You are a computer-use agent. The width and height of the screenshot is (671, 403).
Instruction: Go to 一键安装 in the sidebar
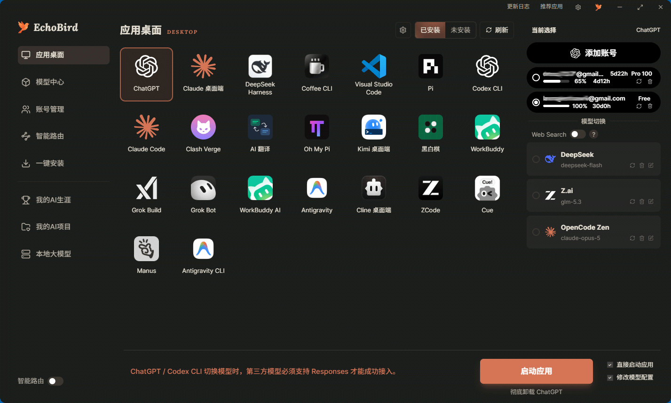click(64, 163)
